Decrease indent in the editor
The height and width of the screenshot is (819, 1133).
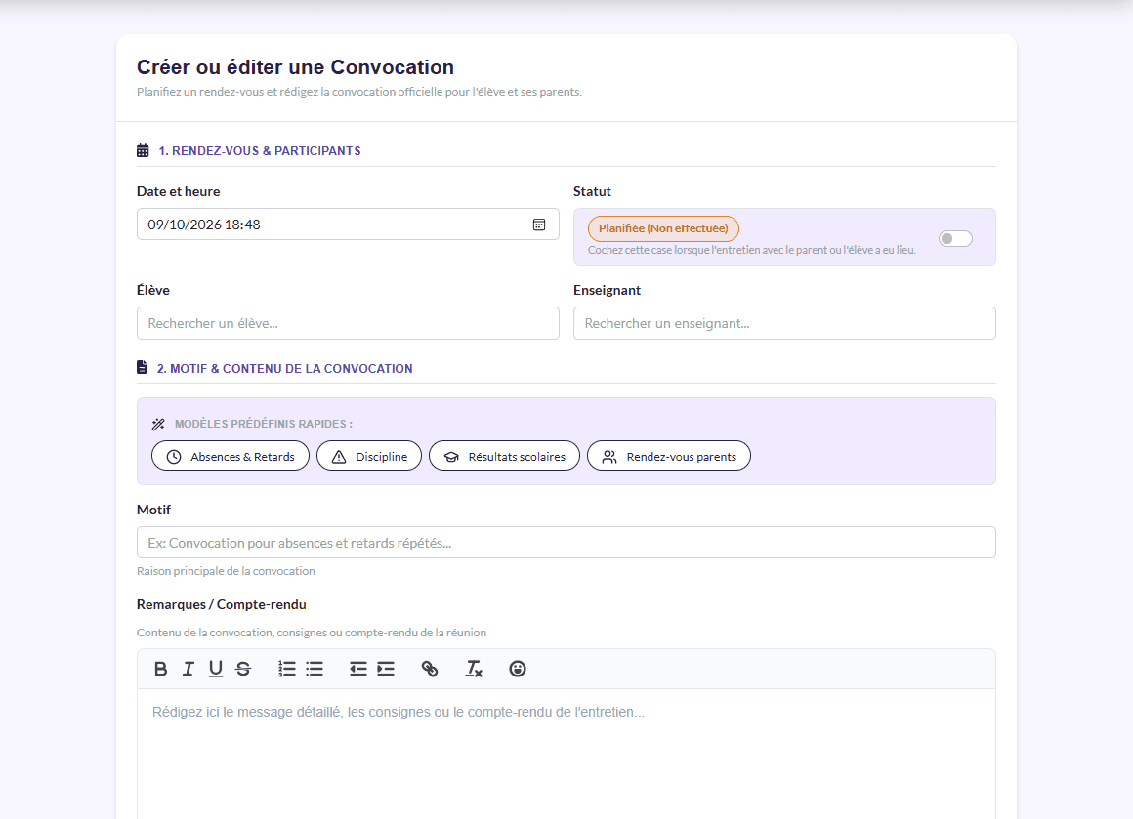pos(358,669)
